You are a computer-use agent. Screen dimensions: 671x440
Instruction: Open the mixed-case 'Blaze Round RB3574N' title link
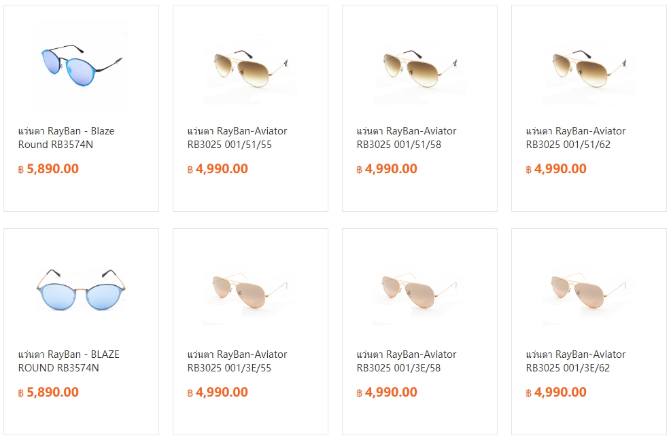point(66,138)
